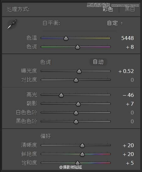Switch processing mode to 黑白
The width and height of the screenshot is (142, 172).
(x=130, y=9)
